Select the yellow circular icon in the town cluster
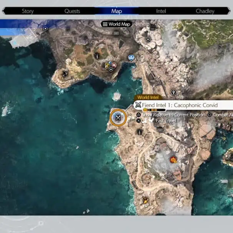Screen dimensions: 233x233 pos(107,65)
